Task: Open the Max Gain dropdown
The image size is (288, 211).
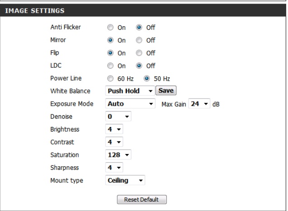Action: [x=200, y=104]
